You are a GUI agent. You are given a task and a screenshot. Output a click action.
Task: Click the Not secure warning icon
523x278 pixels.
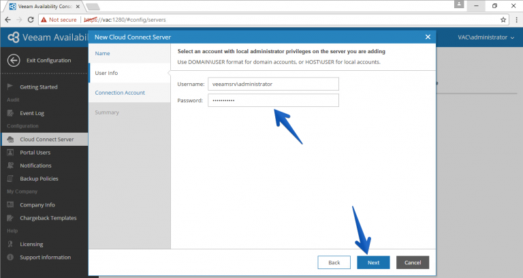click(x=44, y=20)
